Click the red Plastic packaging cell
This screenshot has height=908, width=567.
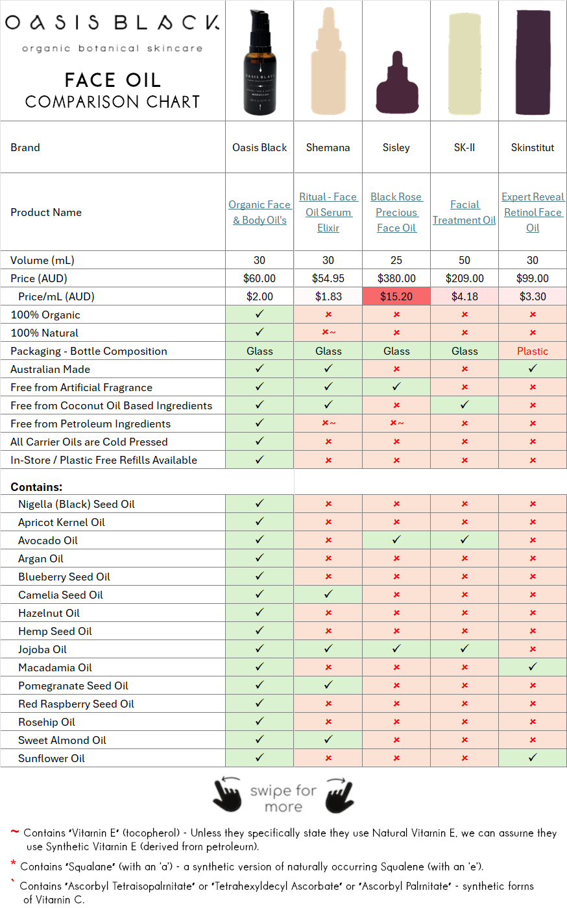(533, 351)
